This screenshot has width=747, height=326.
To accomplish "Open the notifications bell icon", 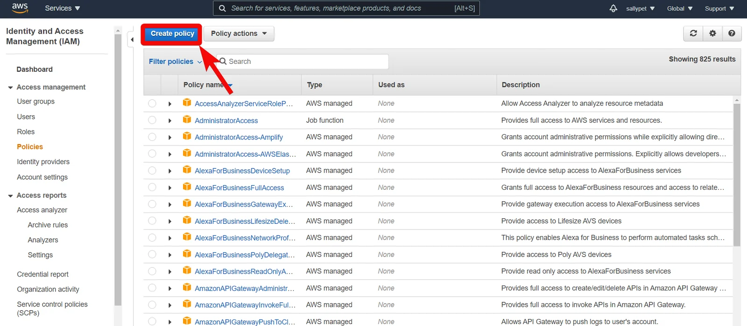I will (x=613, y=8).
